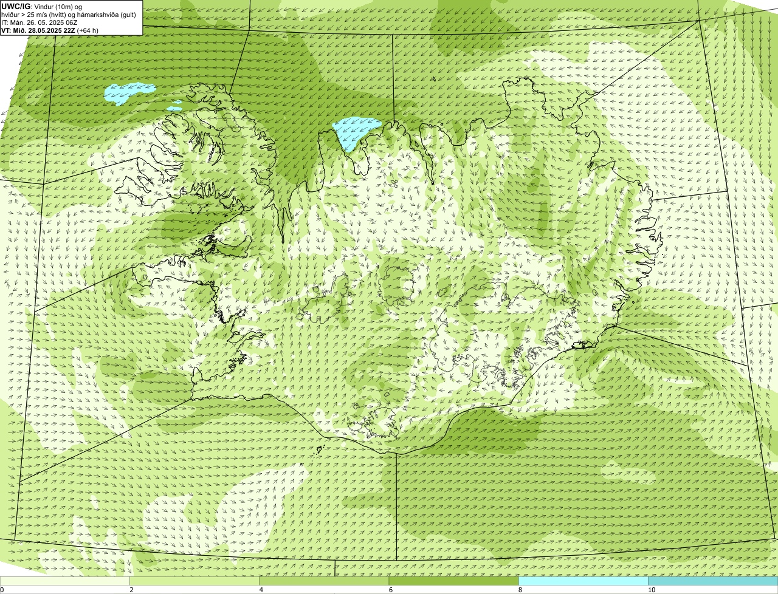
Task: Click the light cyan 8–10 legend color segment
Action: [x=583, y=581]
